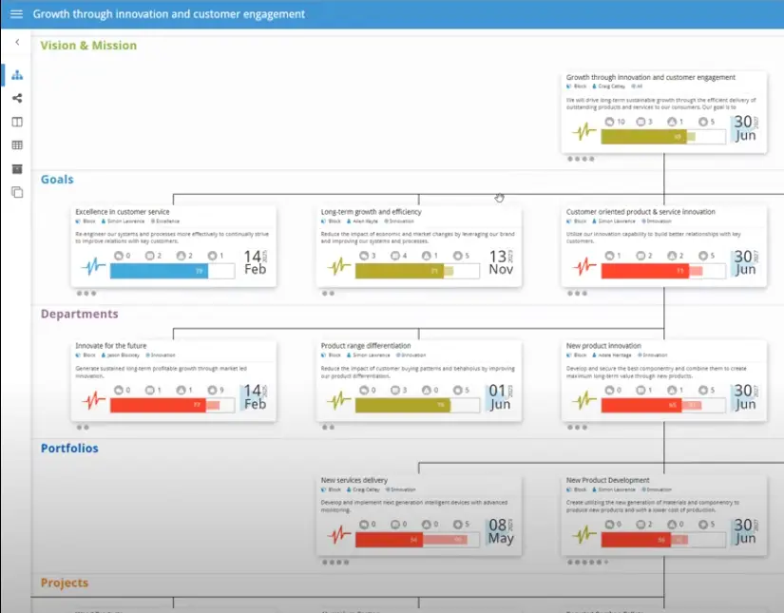Expand the dots under the Innovate for the future card
The image size is (784, 613).
pyautogui.click(x=83, y=428)
